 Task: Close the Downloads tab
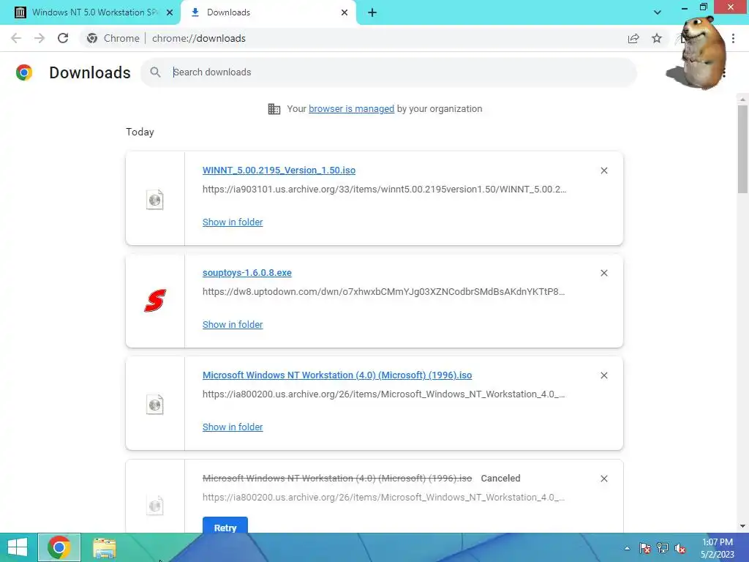coord(345,12)
